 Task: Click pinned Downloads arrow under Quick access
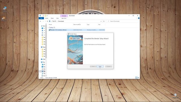42,31
